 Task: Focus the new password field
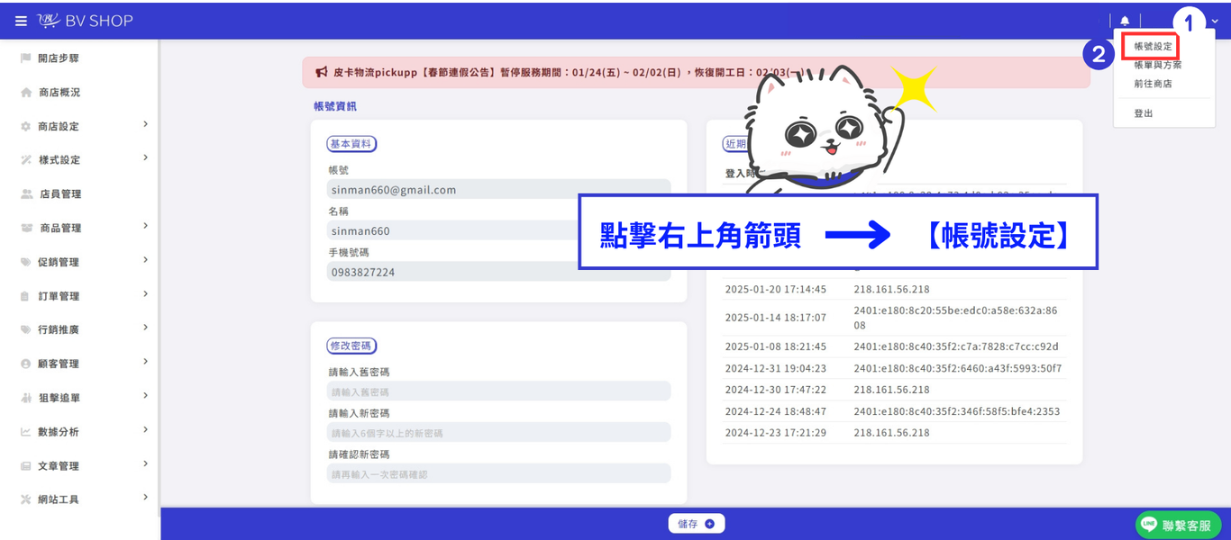point(498,433)
